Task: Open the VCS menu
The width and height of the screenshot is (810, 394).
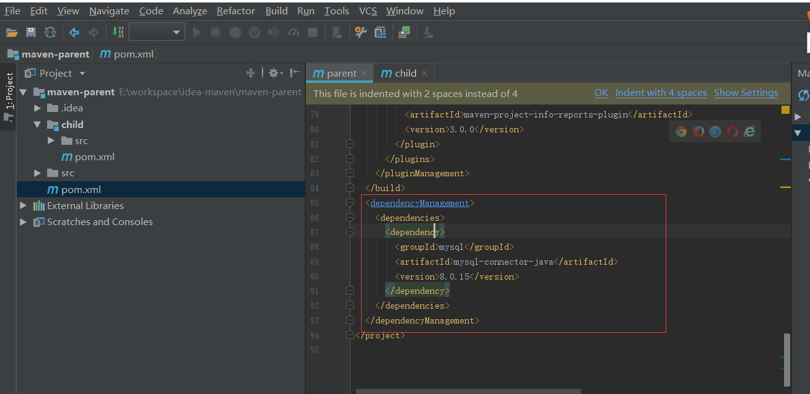Action: [x=368, y=11]
